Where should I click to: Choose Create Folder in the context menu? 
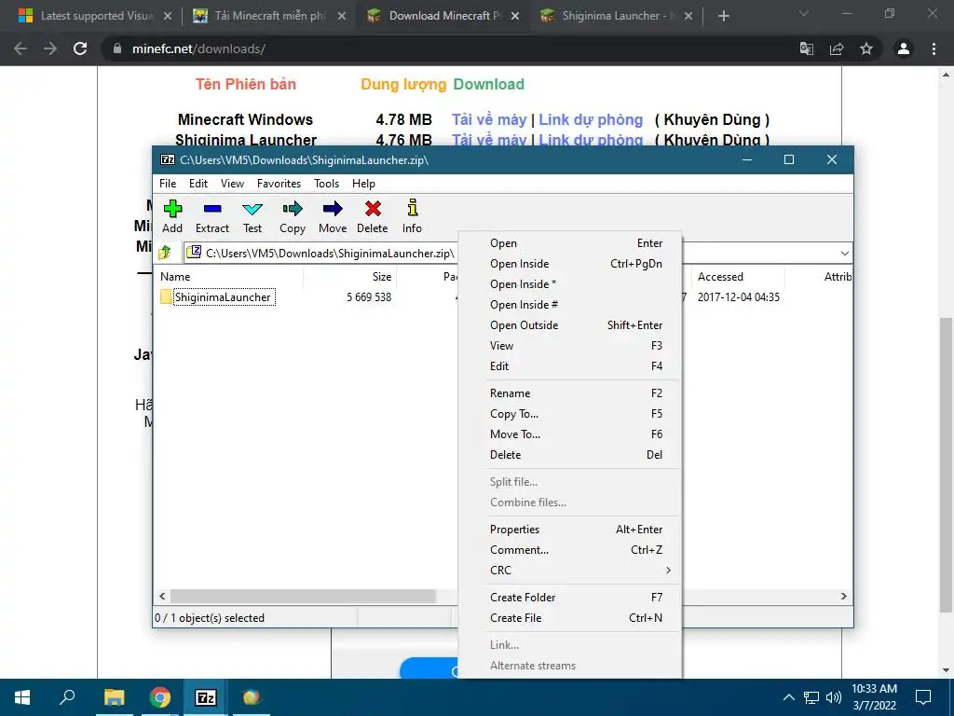click(569, 598)
